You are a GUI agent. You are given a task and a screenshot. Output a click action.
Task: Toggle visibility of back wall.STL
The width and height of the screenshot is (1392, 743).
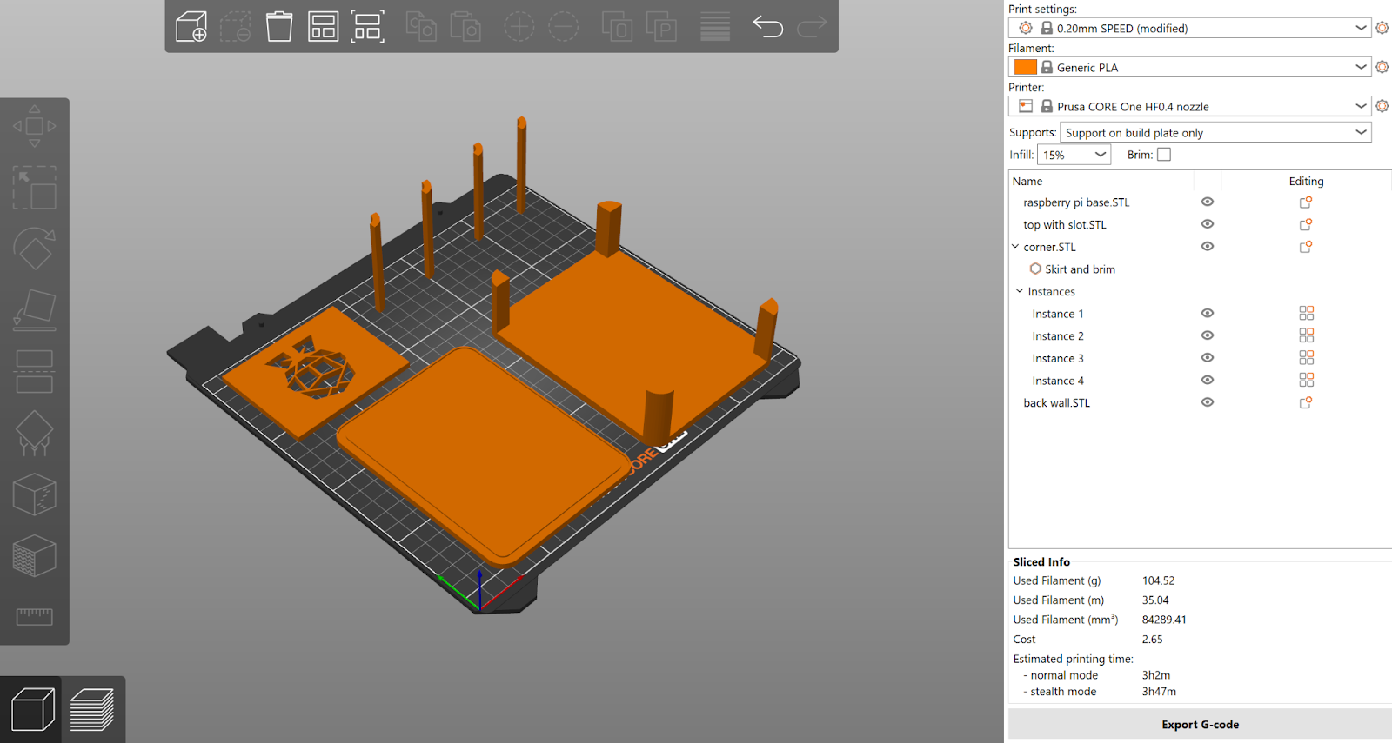point(1208,402)
